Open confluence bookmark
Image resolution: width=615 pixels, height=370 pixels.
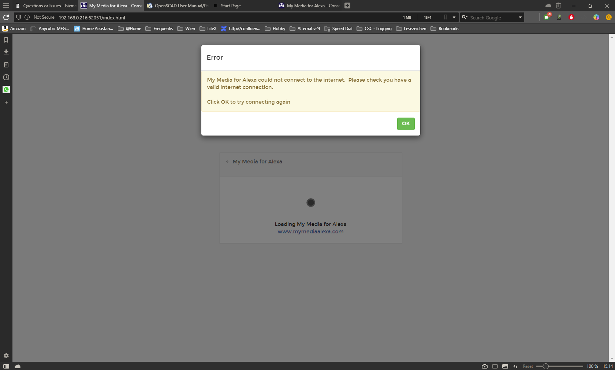(241, 29)
